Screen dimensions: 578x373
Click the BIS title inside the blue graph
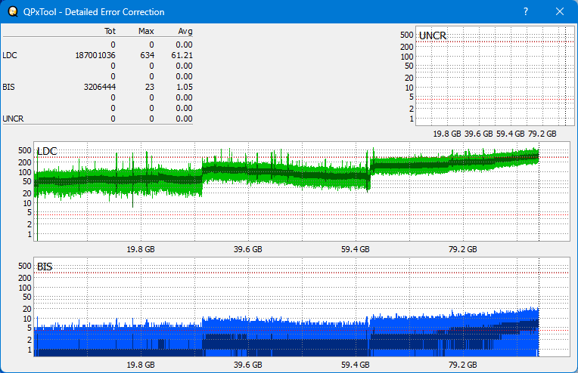click(x=45, y=267)
